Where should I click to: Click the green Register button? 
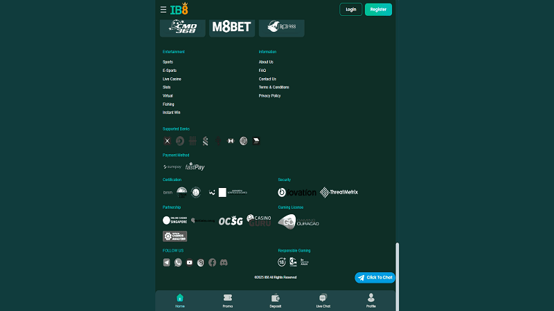pyautogui.click(x=378, y=10)
